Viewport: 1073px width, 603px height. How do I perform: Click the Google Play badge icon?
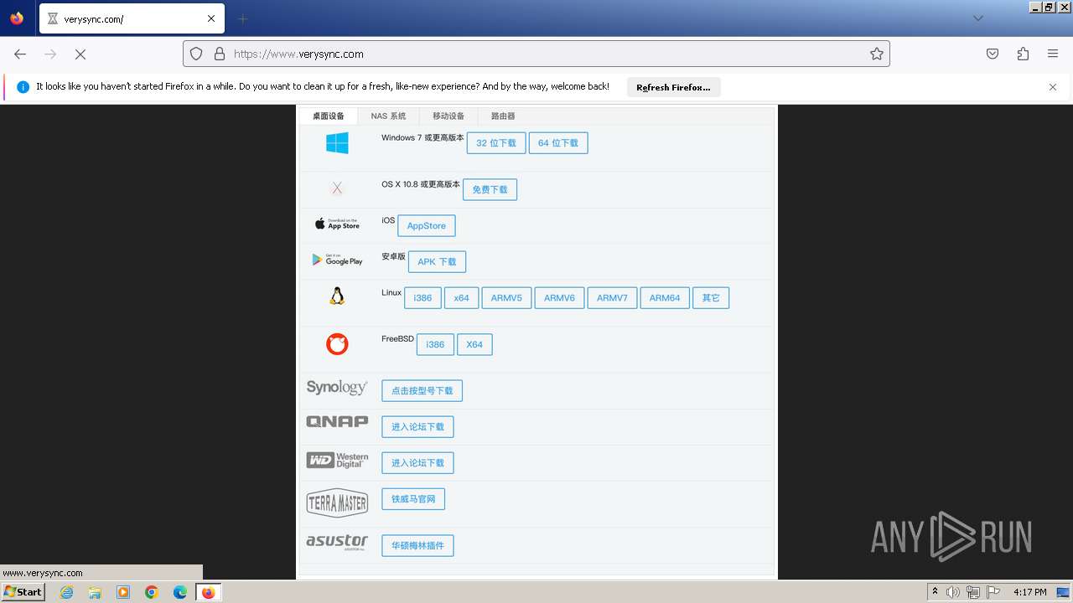click(x=337, y=260)
